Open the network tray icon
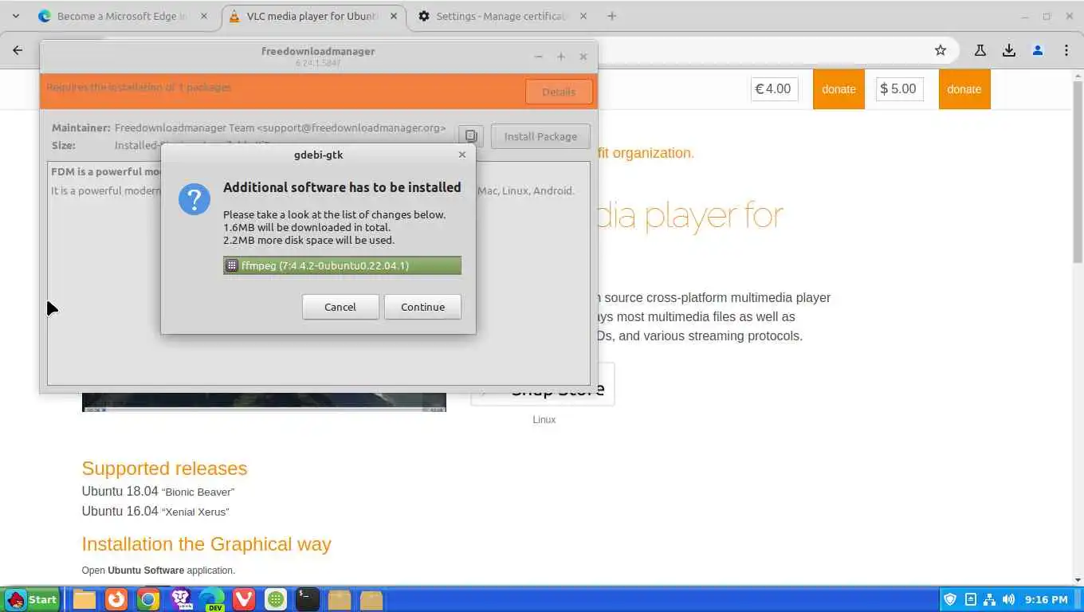 (x=989, y=599)
